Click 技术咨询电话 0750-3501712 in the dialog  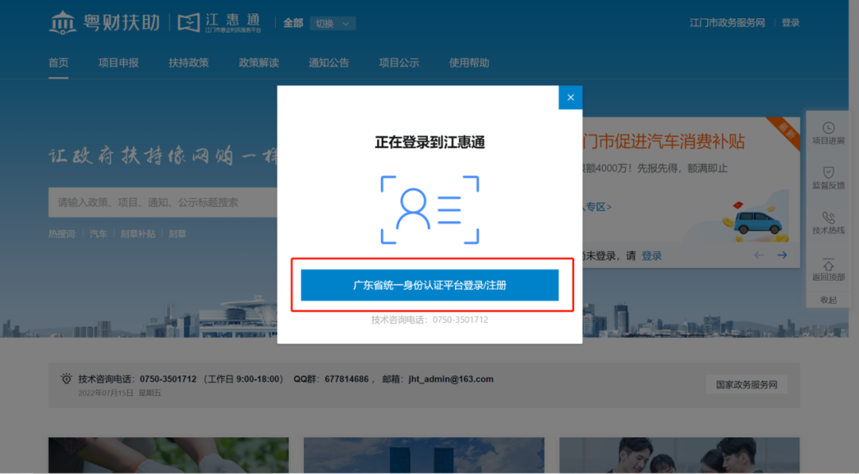[x=429, y=320]
